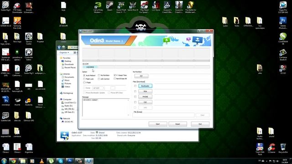Click the File [Dump] path field
The width and height of the screenshot is (292, 164).
click(163, 115)
